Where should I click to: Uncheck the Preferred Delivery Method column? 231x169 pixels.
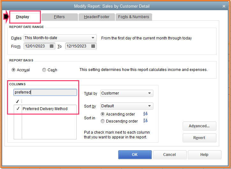(x=18, y=109)
